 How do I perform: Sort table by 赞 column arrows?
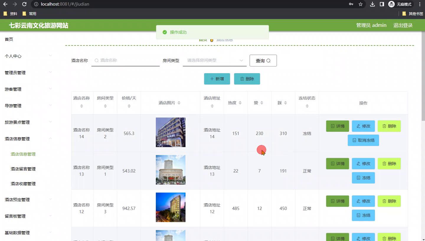[262, 103]
